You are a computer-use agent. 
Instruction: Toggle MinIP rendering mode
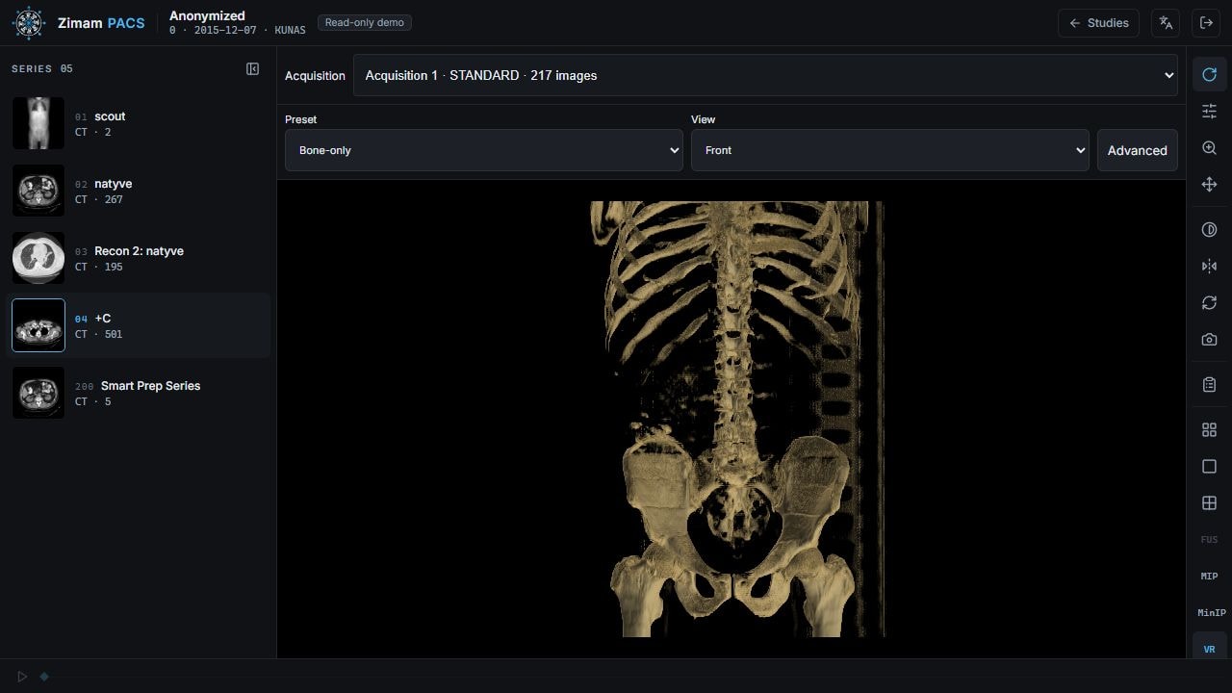click(x=1209, y=613)
